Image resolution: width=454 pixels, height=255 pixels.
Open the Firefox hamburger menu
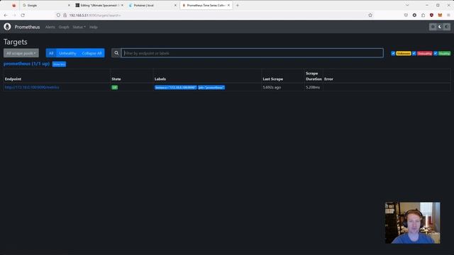point(448,15)
